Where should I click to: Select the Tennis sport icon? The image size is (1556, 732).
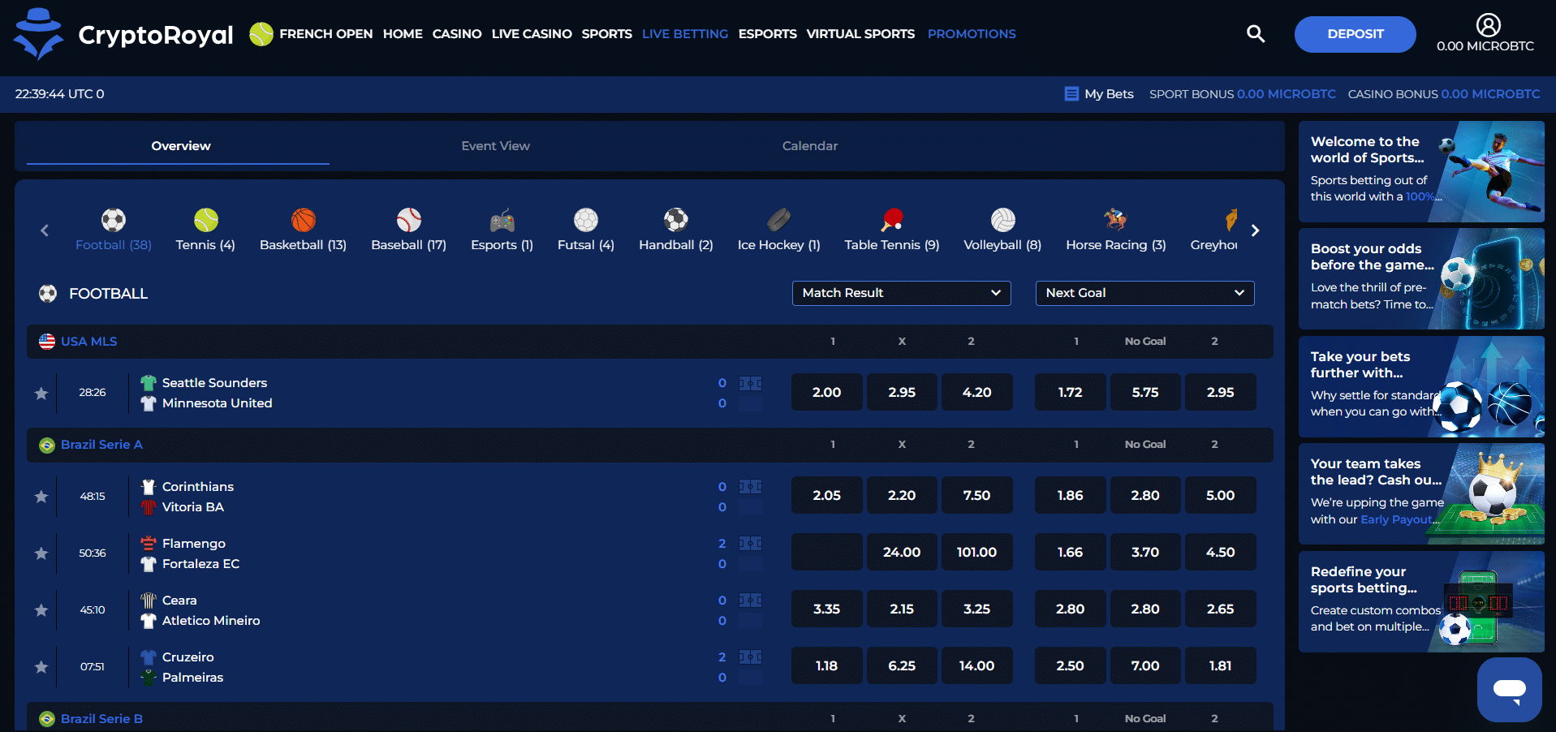coord(206,220)
